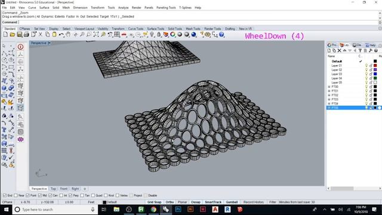
Task: Click Windows search box on taskbar
Action: pyautogui.click(x=55, y=210)
